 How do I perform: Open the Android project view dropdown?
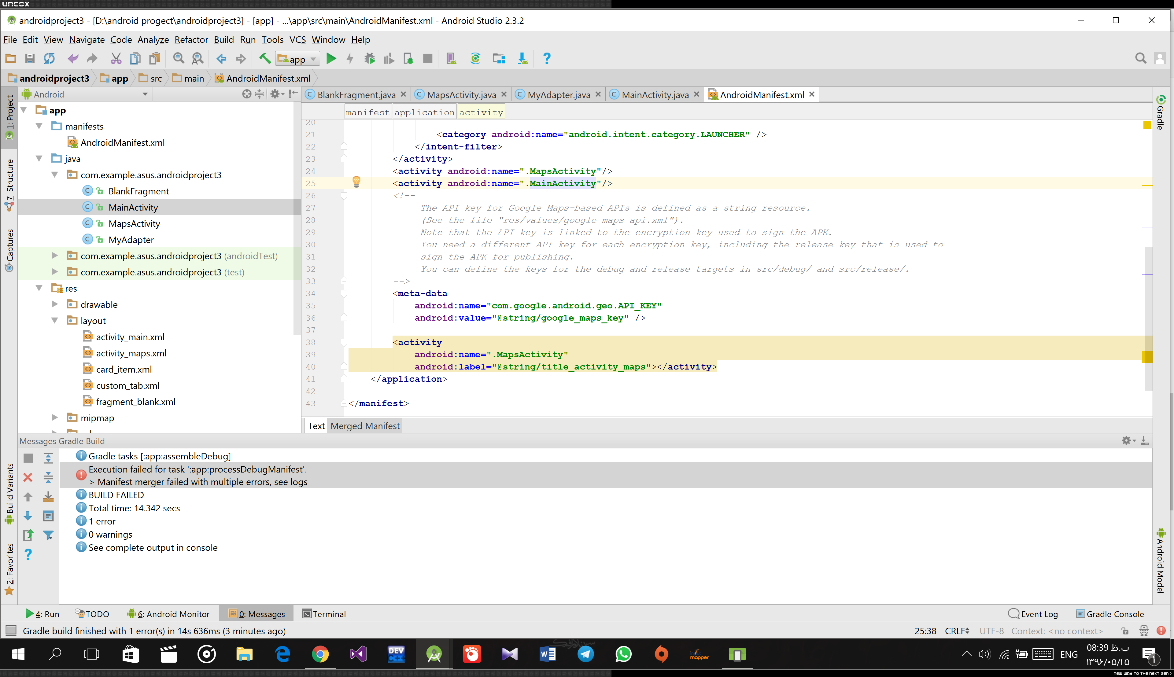(87, 94)
